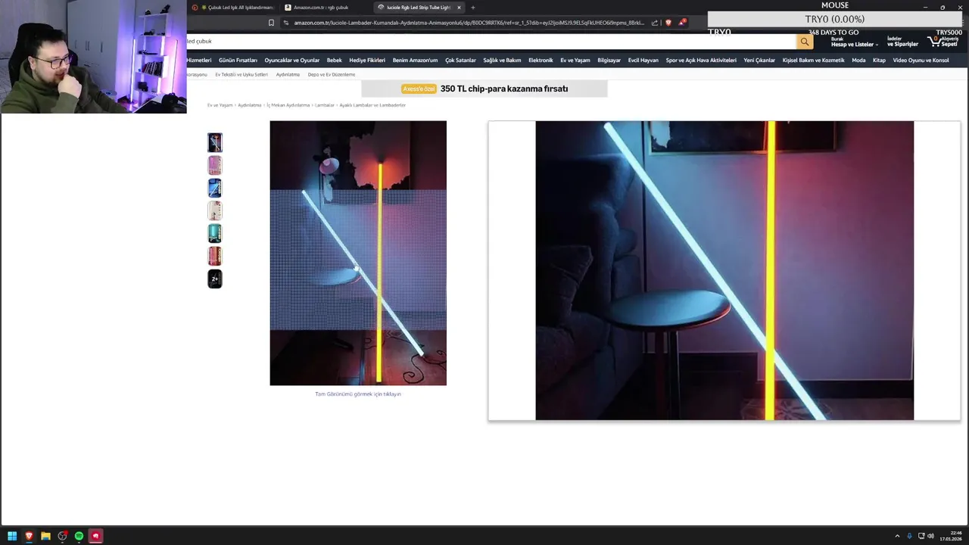The height and width of the screenshot is (545, 969).
Task: Open Hediye Fikirleri menu item
Action: (367, 60)
